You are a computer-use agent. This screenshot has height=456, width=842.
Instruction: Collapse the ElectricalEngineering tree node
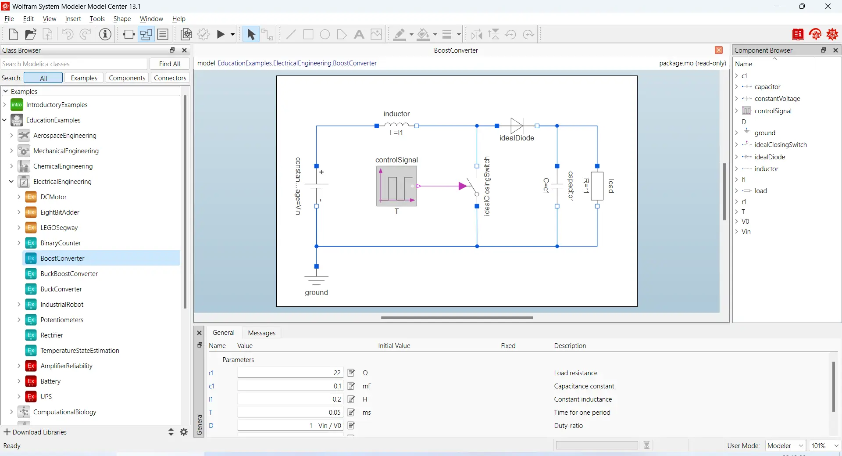[x=11, y=182]
